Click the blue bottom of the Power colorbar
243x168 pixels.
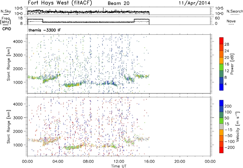point(221,87)
